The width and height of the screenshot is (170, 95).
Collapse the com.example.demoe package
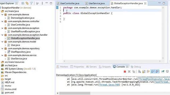(2, 15)
